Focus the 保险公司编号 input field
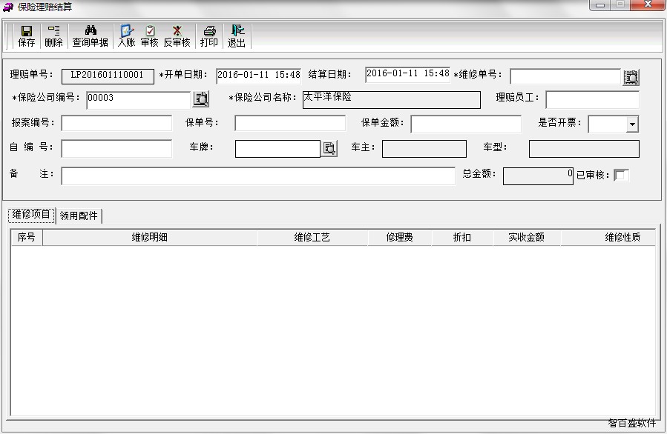The height and width of the screenshot is (434, 667). point(138,100)
